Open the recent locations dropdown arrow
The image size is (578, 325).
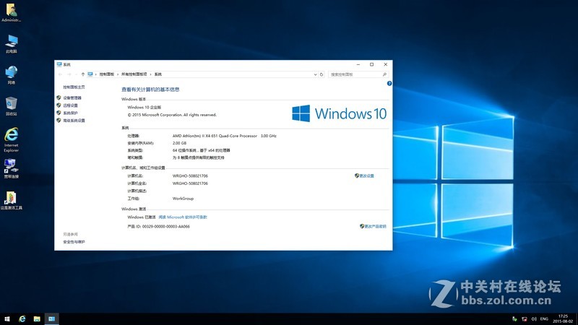point(76,74)
